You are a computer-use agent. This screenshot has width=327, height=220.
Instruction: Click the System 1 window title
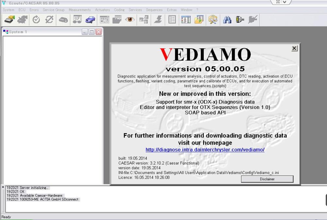pos(18,32)
